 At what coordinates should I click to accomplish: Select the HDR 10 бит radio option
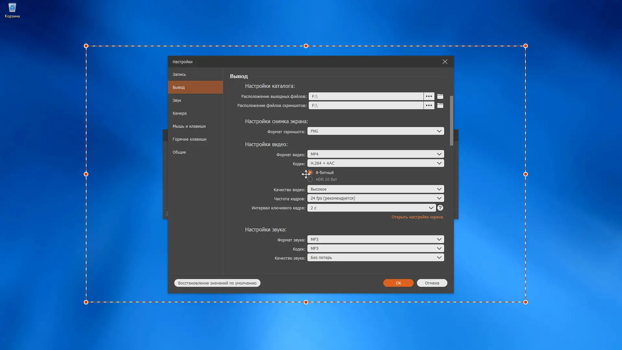[310, 180]
